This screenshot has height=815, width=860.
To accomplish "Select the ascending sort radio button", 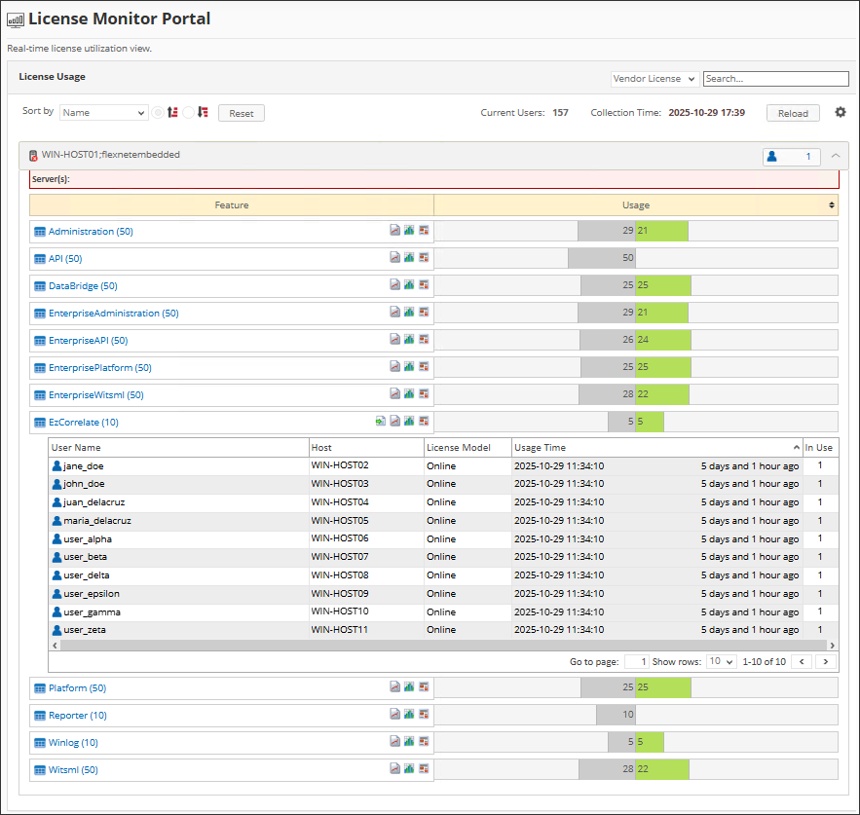I will [x=158, y=112].
